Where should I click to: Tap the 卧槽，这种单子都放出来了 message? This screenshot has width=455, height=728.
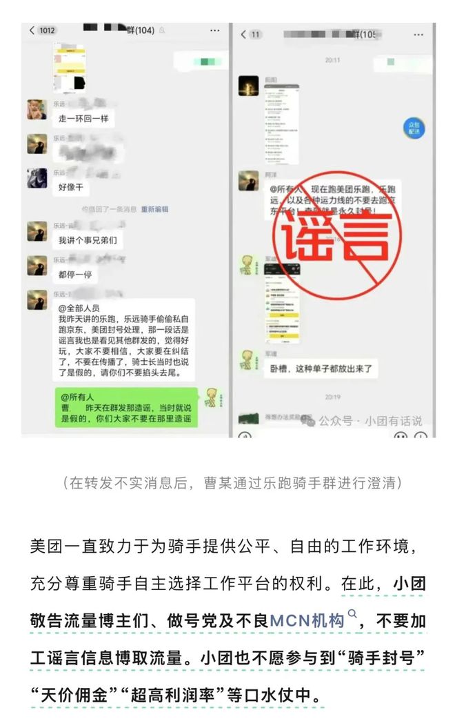321,368
